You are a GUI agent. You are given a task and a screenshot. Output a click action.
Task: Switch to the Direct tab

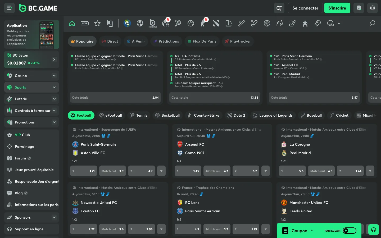click(110, 41)
